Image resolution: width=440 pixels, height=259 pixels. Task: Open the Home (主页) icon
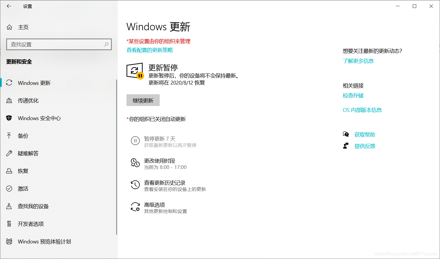(9, 27)
